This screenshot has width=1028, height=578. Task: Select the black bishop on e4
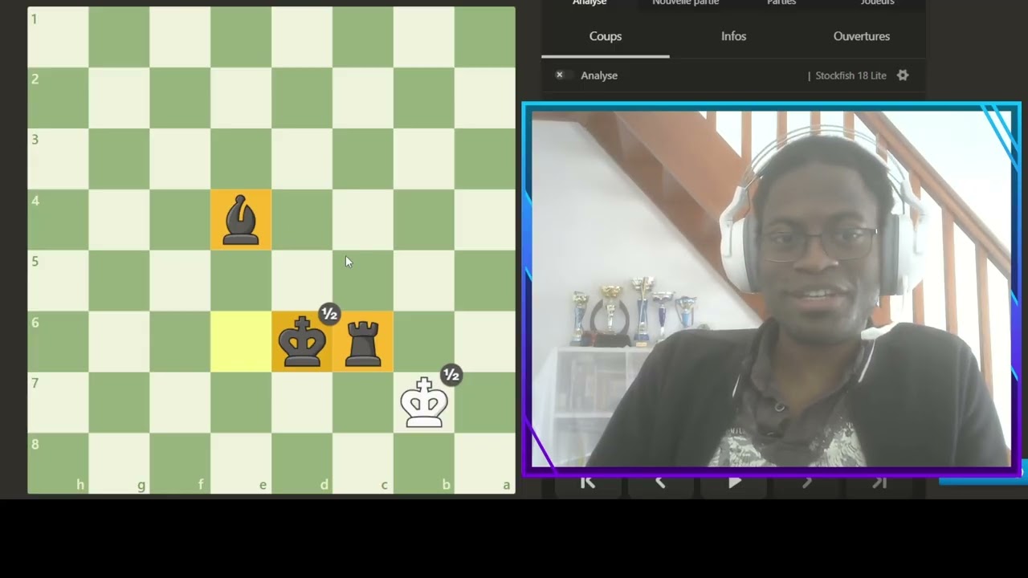(241, 220)
